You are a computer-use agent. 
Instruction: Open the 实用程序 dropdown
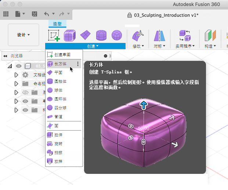[x=185, y=46]
